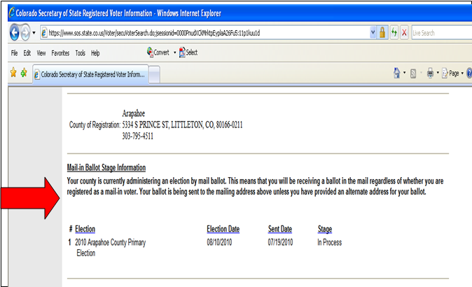Click the Mail-in Ballot Stage Information heading
Screen dimensions: 472x287
tap(106, 167)
